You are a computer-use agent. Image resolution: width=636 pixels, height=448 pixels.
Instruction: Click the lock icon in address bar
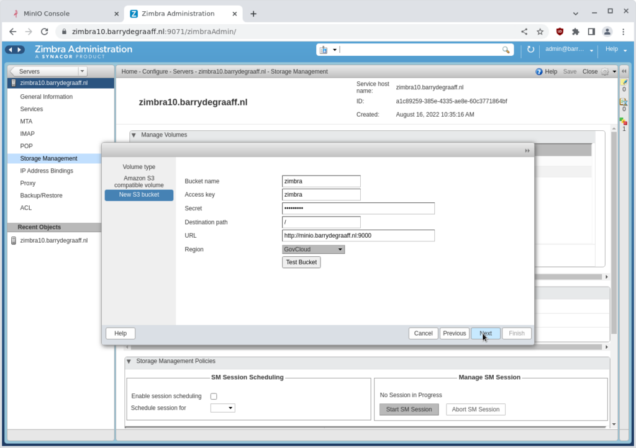64,32
